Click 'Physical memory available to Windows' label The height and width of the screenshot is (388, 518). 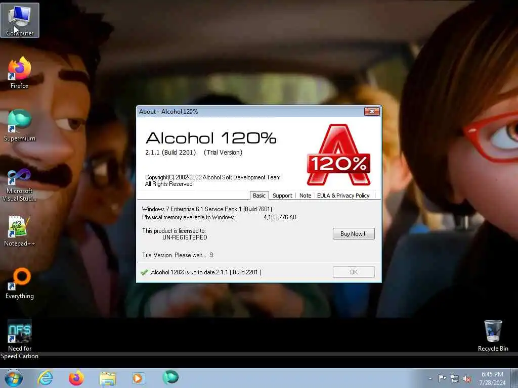189,217
